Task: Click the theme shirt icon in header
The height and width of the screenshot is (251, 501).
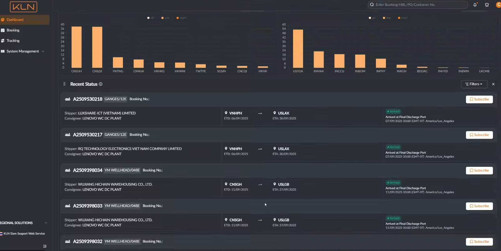Action: pyautogui.click(x=487, y=5)
